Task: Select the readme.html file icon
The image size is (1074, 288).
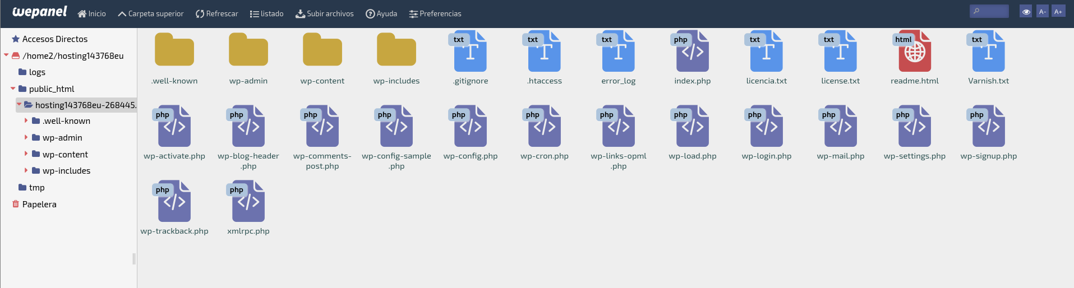Action: tap(911, 51)
